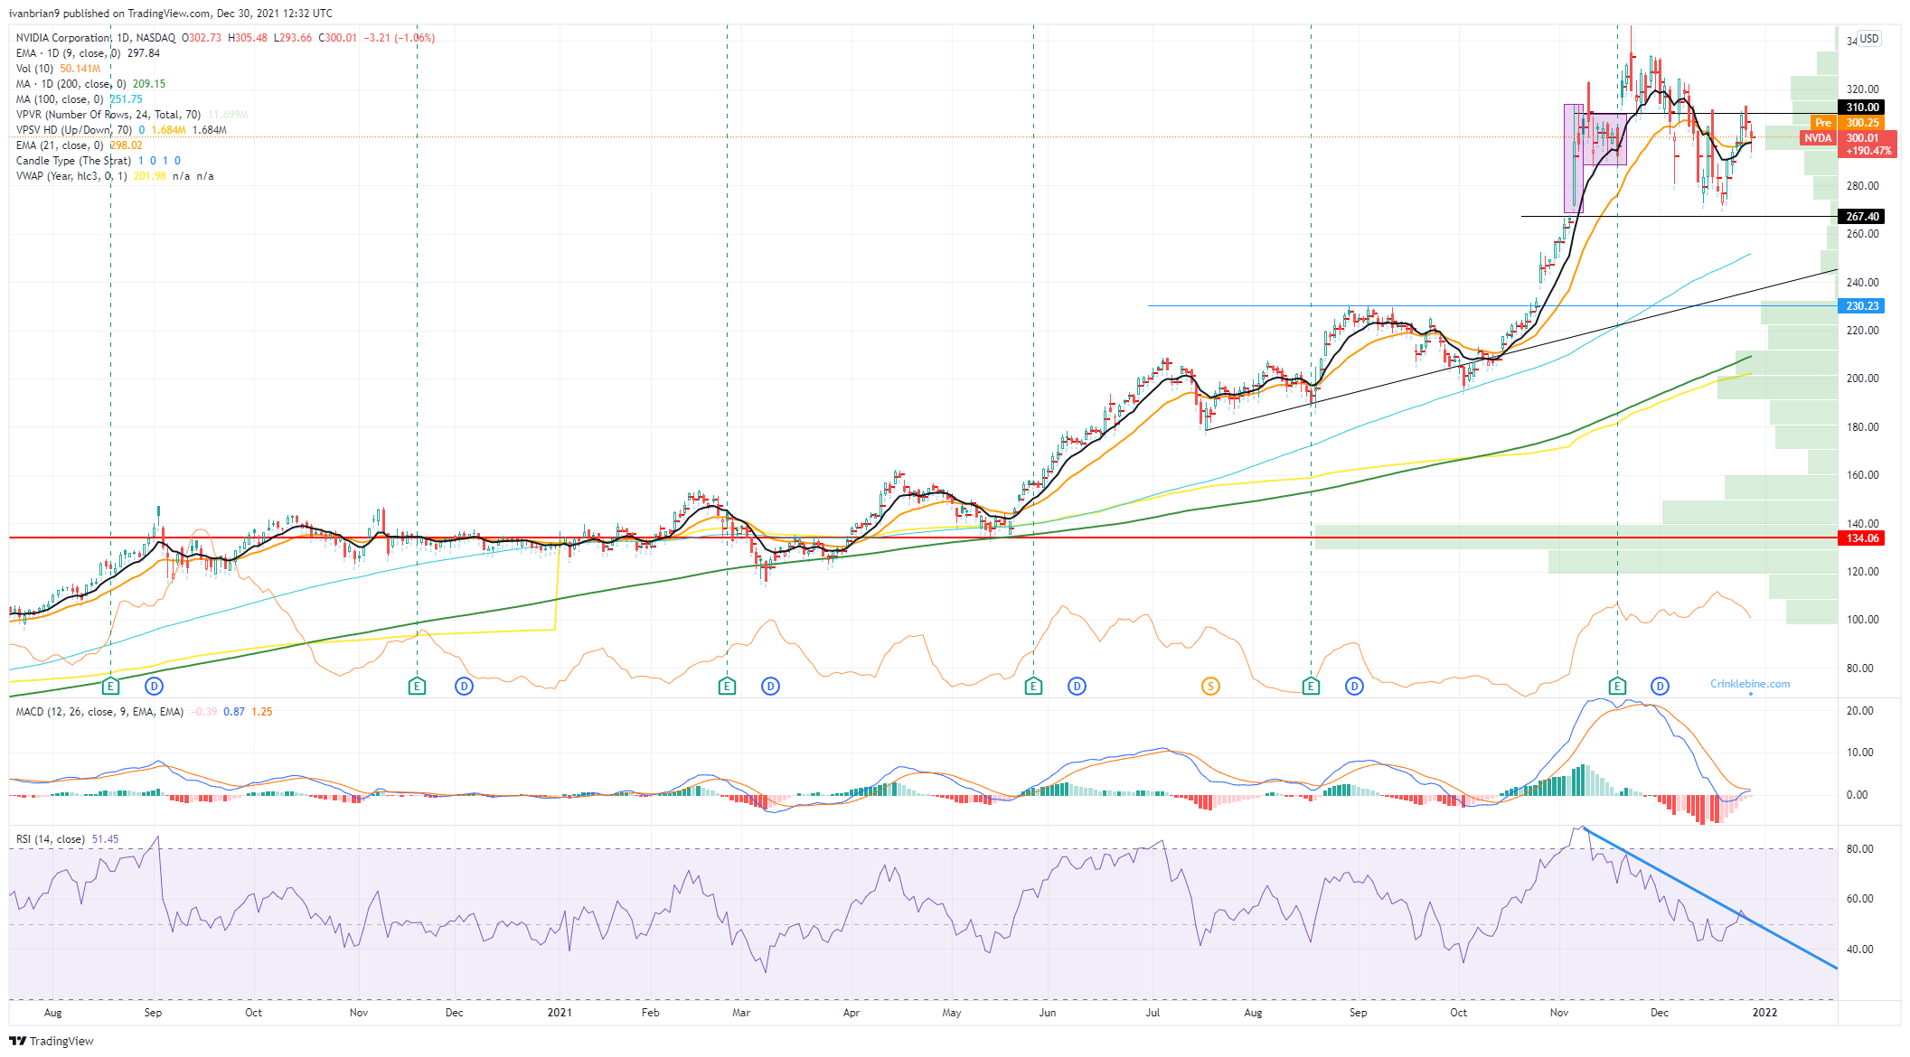This screenshot has width=1910, height=1057.
Task: Open the USD currency selector on the price axis
Action: (x=1869, y=39)
